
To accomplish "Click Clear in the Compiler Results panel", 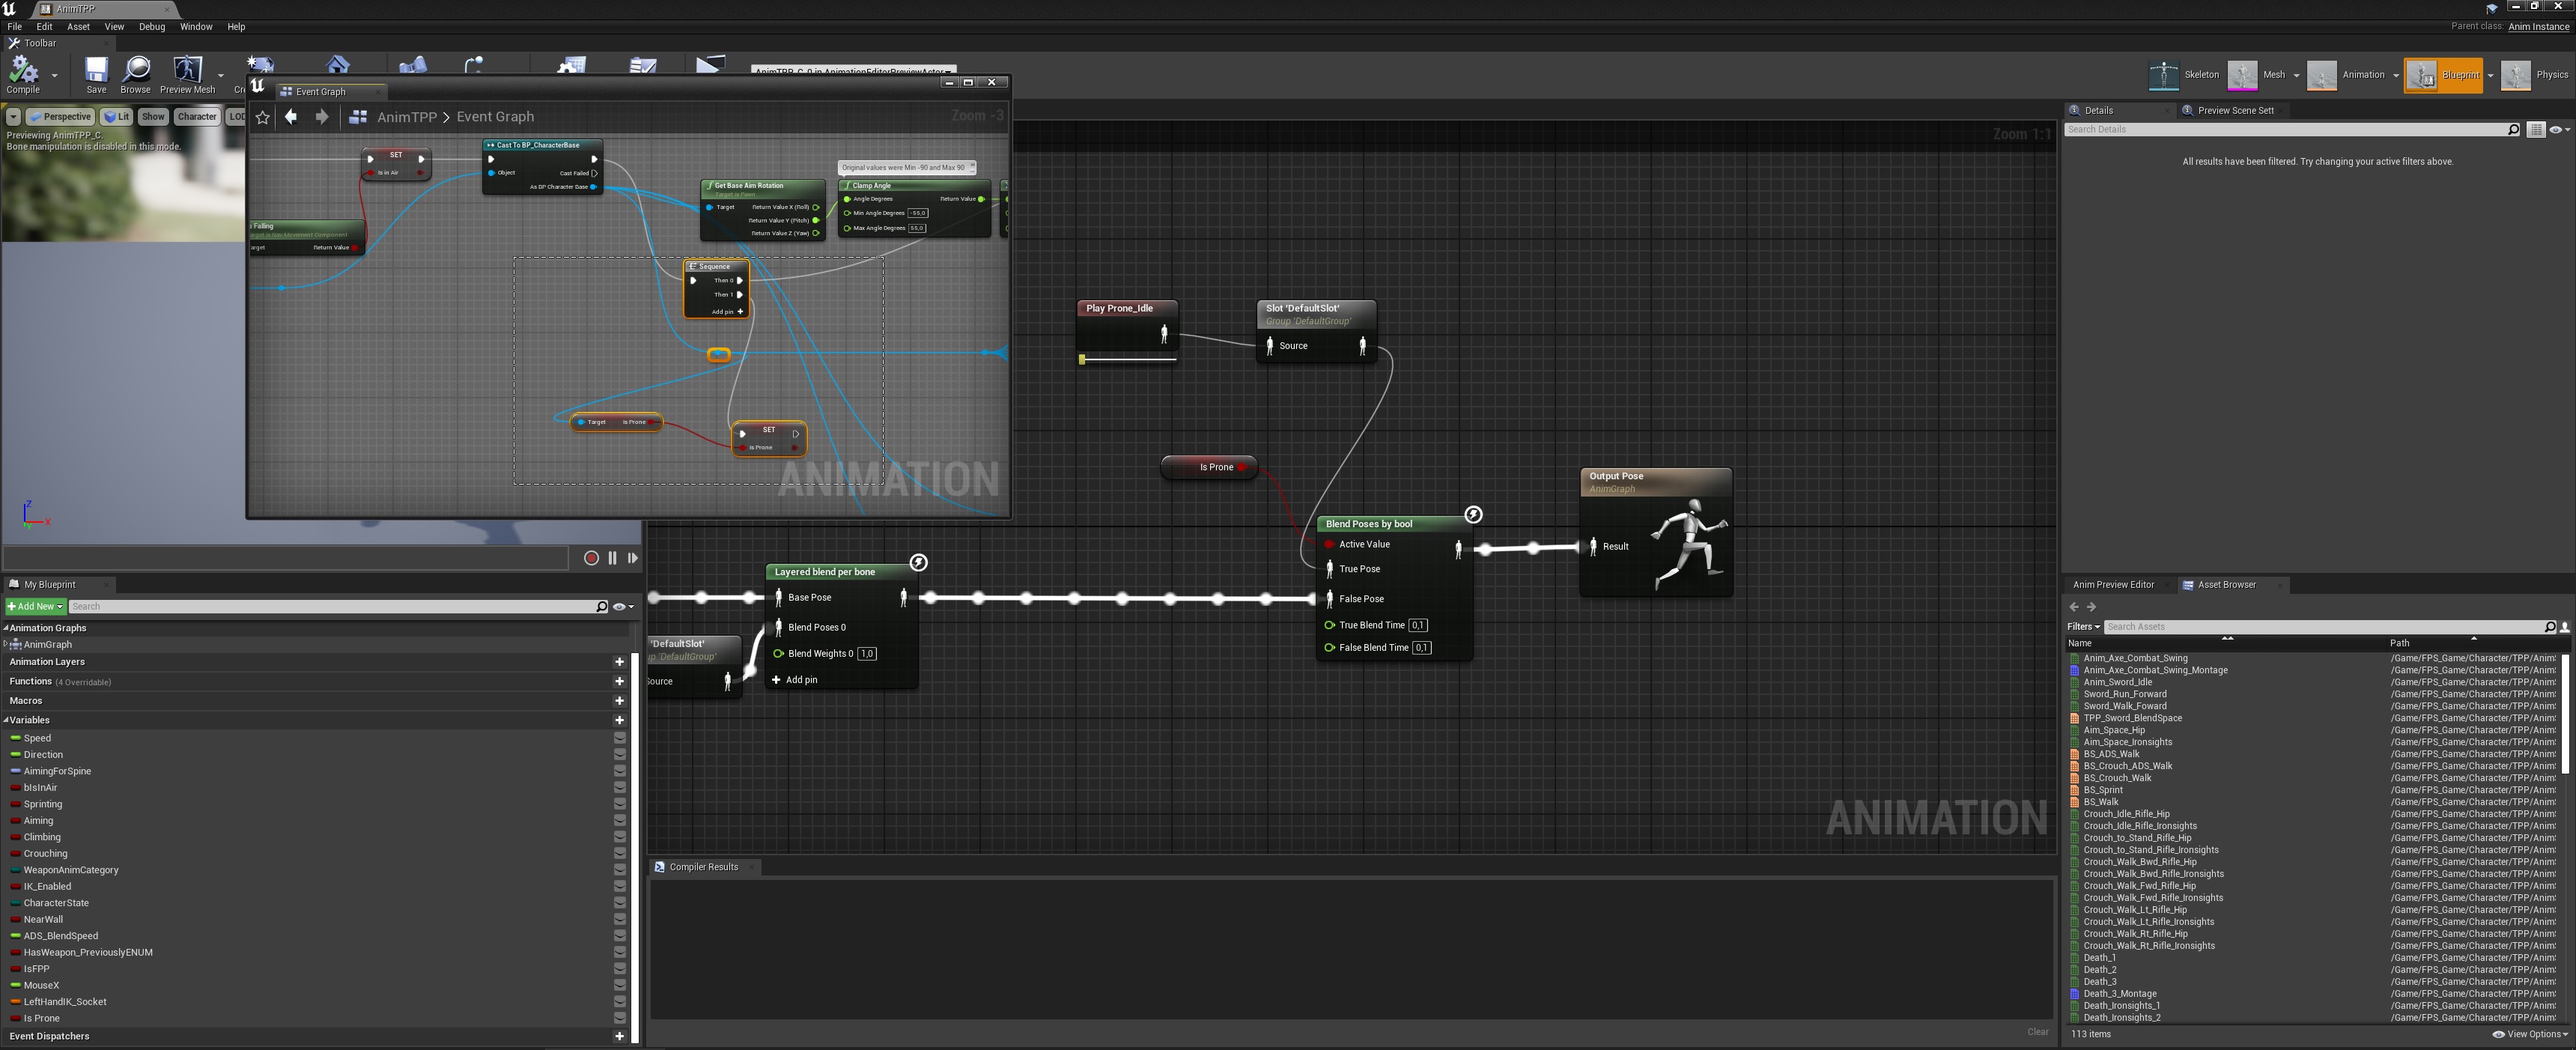I will (x=2037, y=1031).
